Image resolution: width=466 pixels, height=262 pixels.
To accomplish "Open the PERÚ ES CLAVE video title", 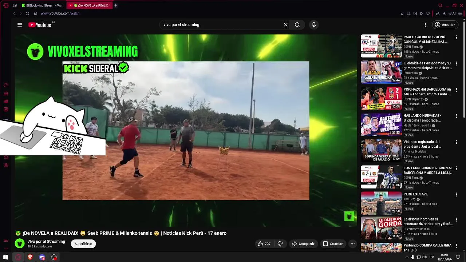I will (x=416, y=194).
